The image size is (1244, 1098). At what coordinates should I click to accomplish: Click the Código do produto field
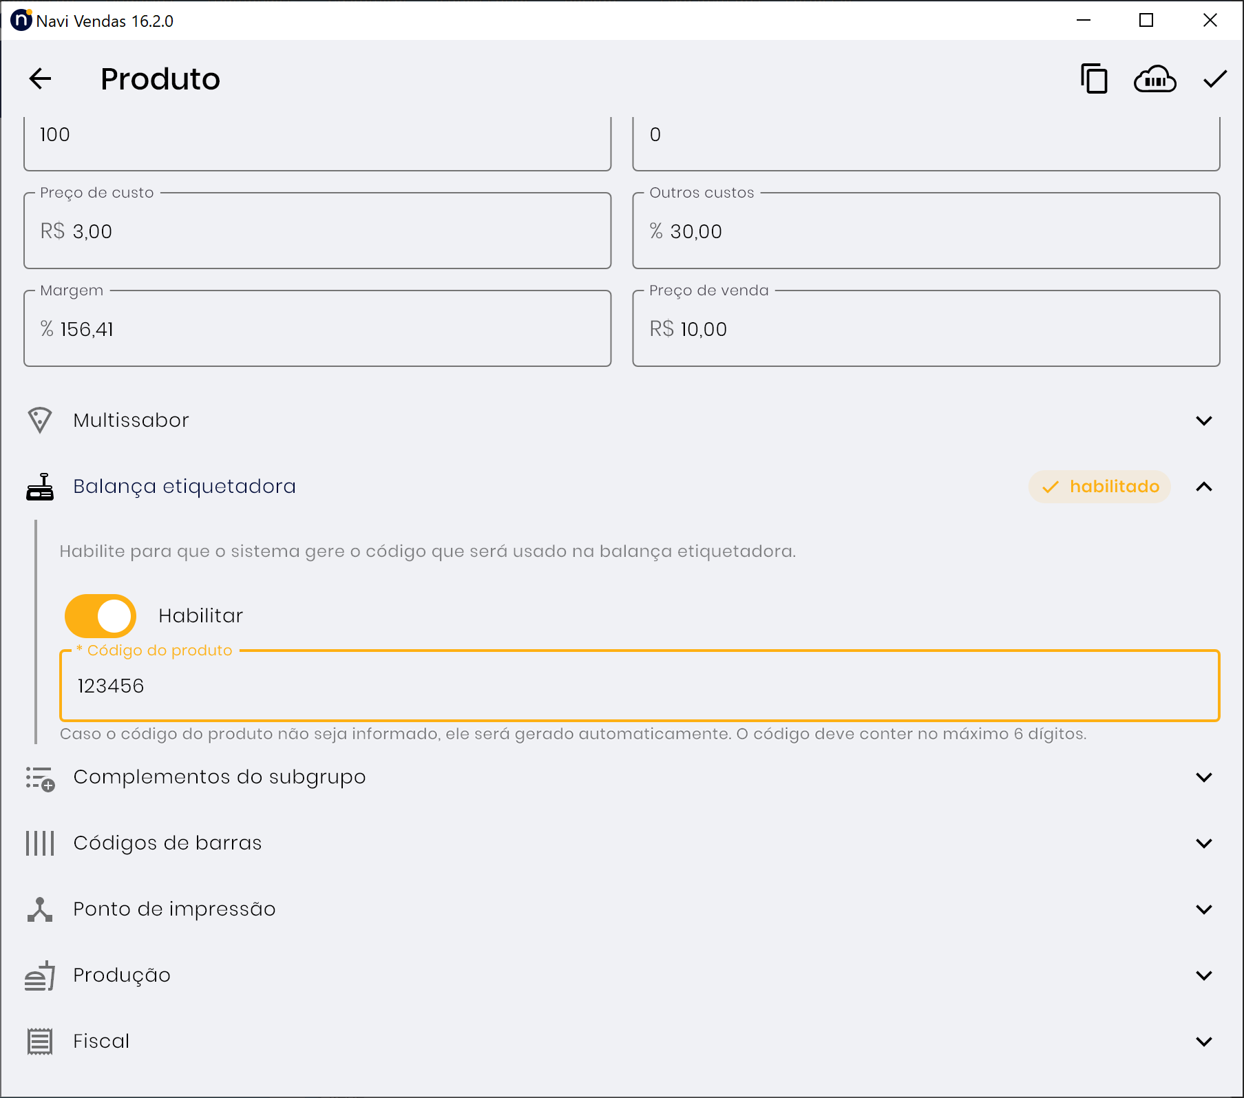pos(639,686)
